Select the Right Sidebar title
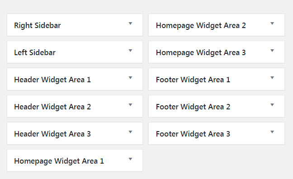 click(38, 26)
